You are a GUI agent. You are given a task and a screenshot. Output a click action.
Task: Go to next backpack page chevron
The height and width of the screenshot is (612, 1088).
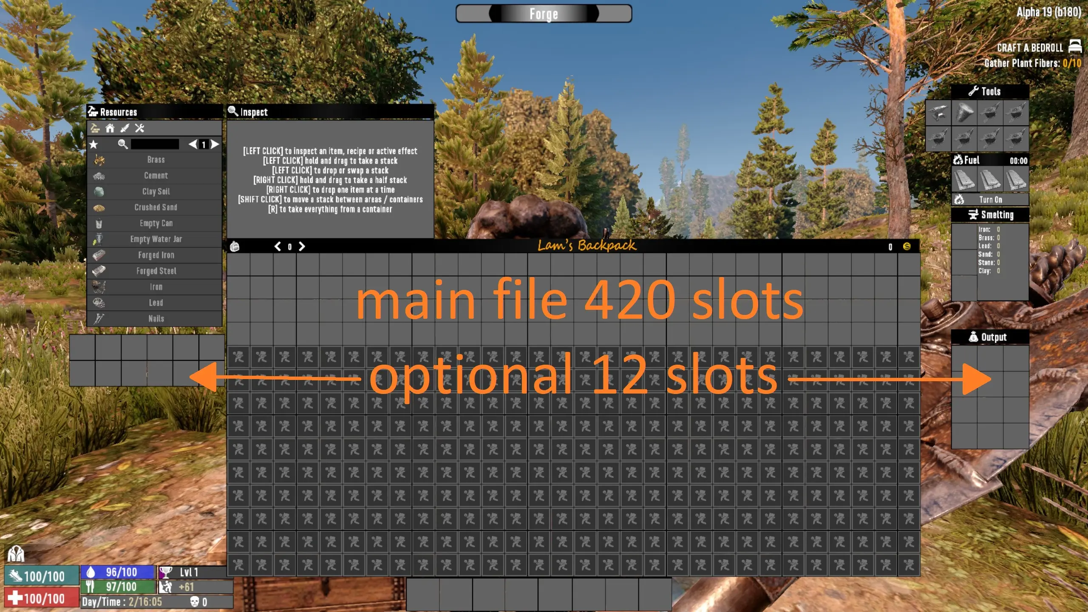[x=302, y=246]
